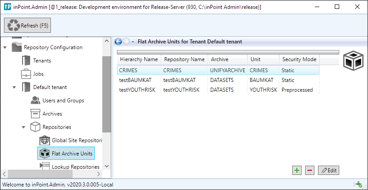The image size is (368, 190).
Task: Click the tree vertical scrollbar thumb
Action: tap(107, 94)
